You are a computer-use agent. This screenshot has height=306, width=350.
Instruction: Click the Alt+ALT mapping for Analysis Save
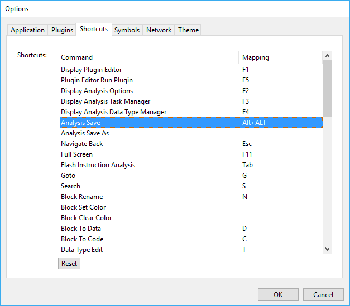[x=254, y=123]
